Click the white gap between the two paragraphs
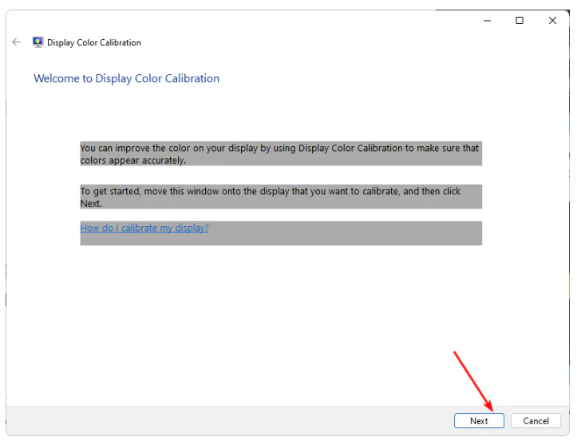The image size is (581, 445). 279,175
